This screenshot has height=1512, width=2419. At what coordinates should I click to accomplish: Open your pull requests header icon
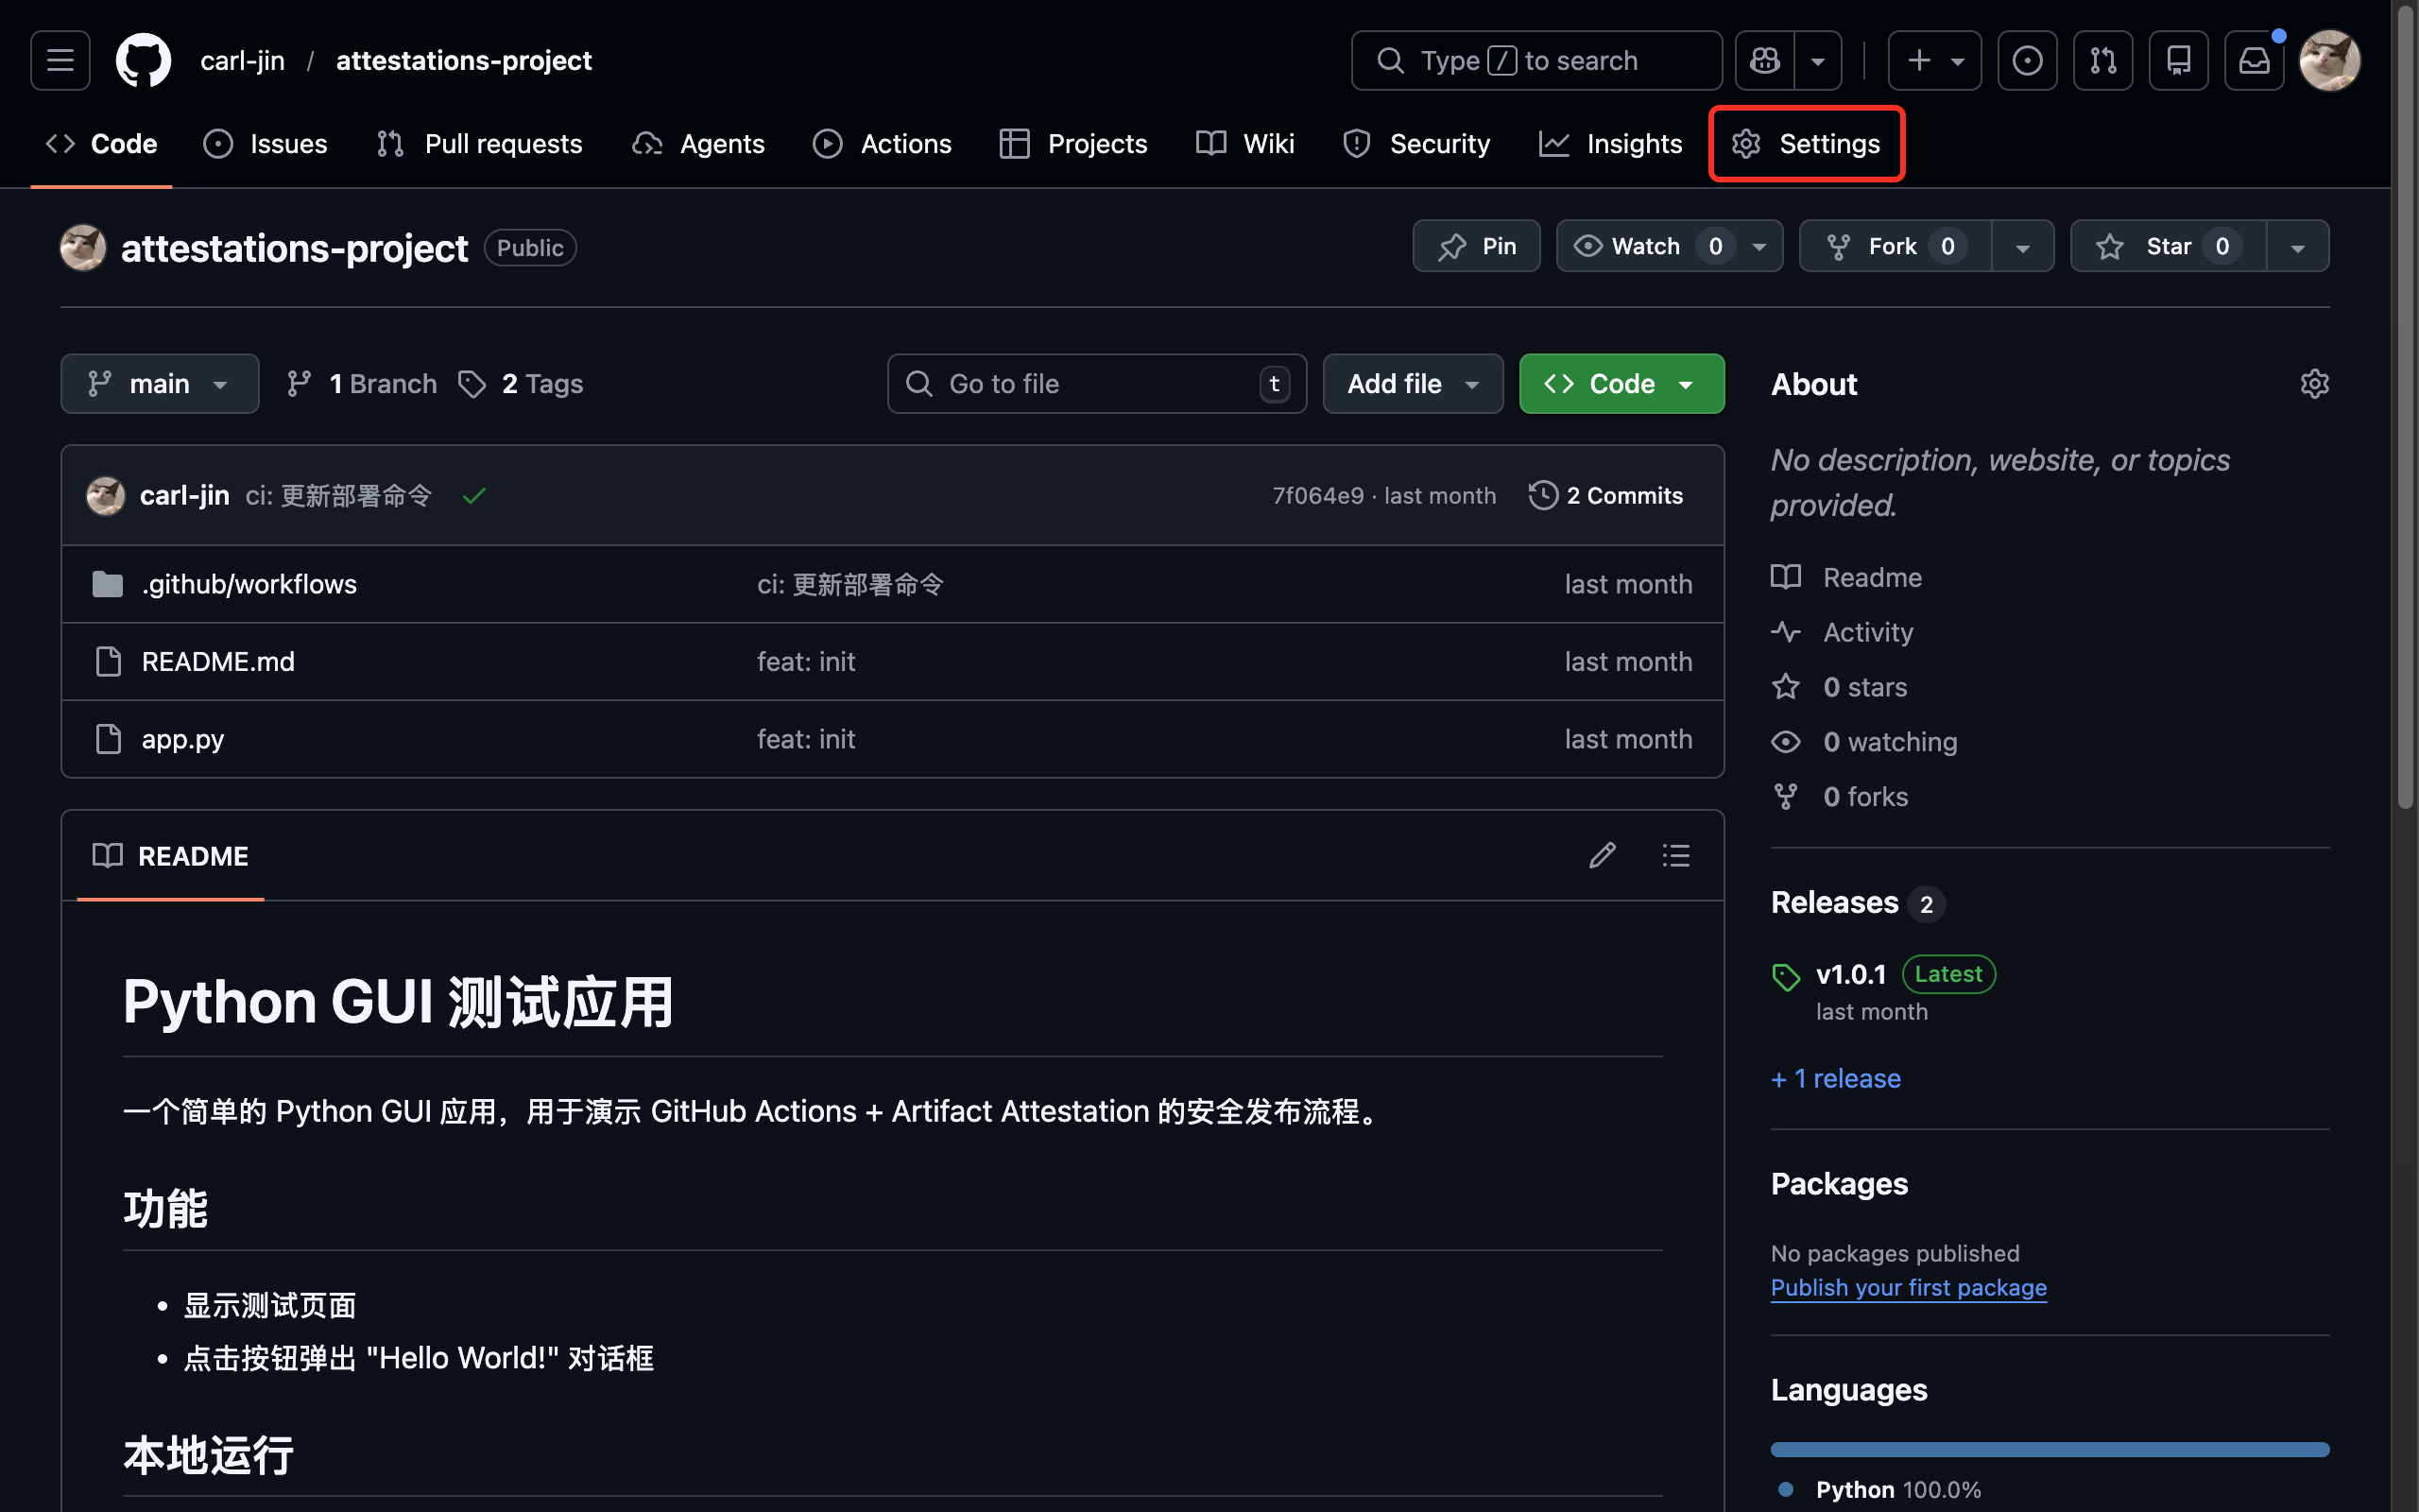click(2103, 60)
